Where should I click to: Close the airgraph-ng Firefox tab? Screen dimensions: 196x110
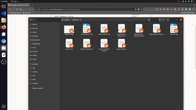pyautogui.click(x=28, y=5)
